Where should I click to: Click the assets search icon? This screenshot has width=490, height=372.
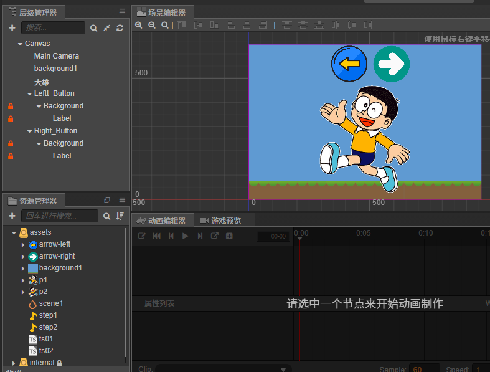click(107, 216)
